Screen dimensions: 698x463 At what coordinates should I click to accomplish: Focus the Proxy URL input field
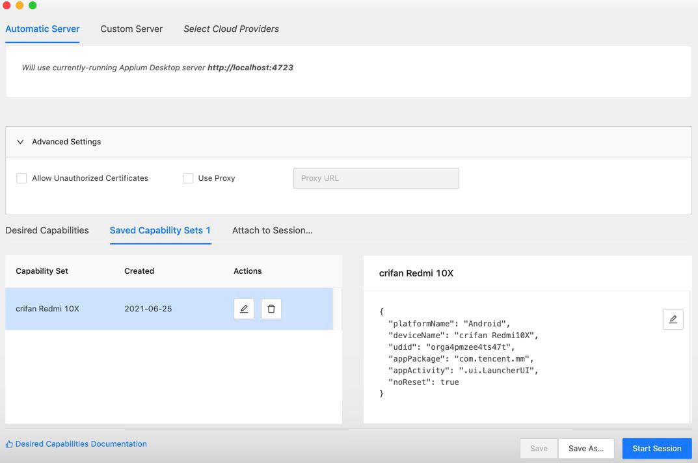click(x=376, y=178)
